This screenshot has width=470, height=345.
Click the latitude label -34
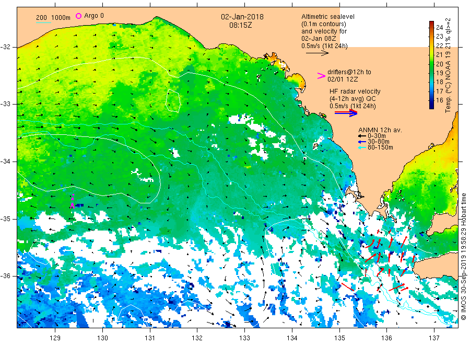point(5,162)
